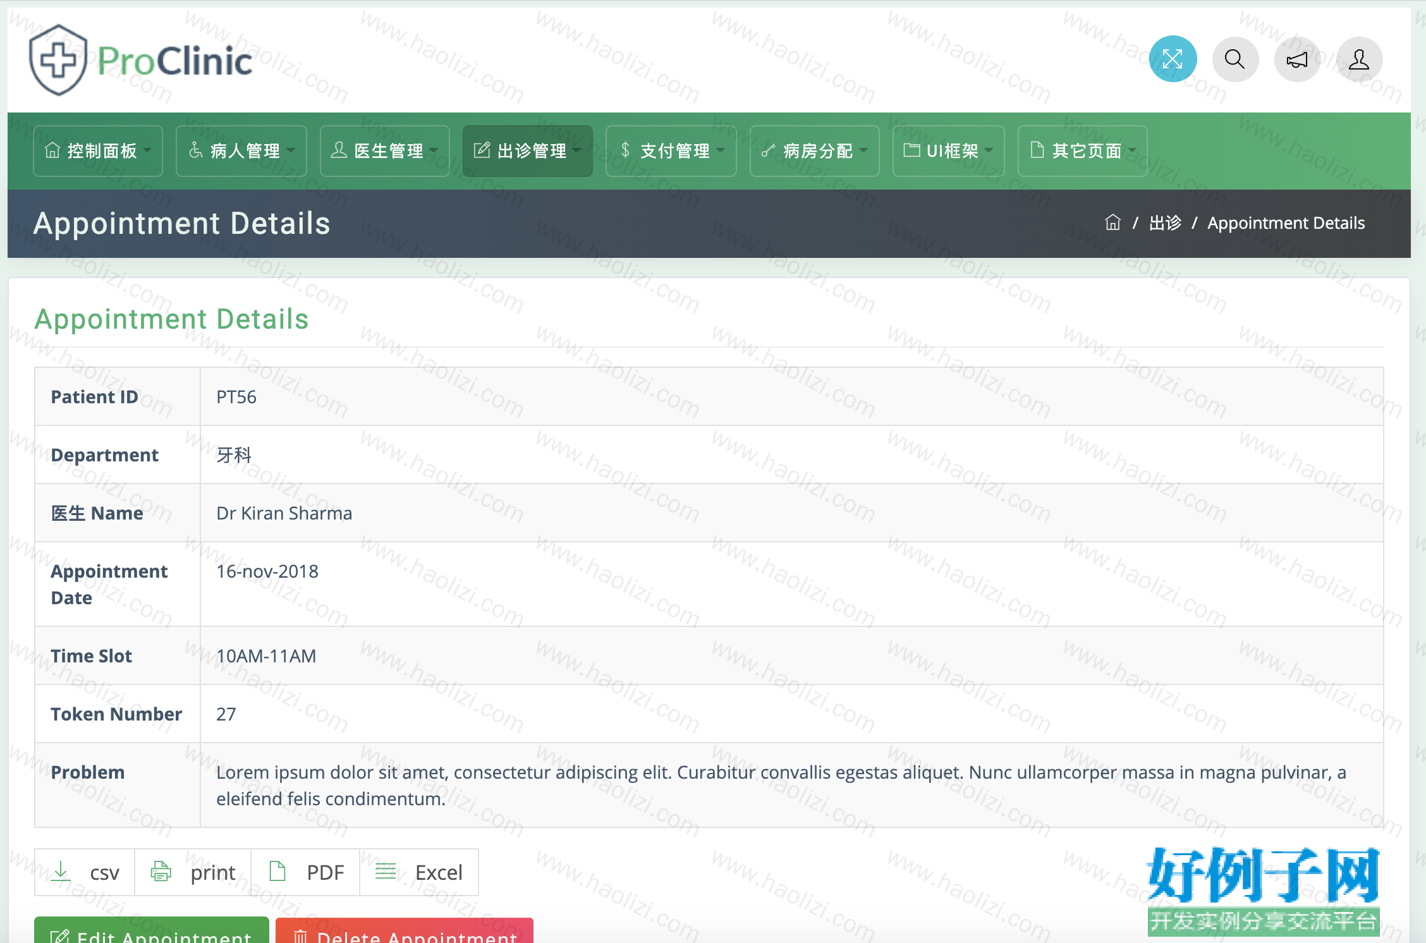Click the printer icon next to print
The image size is (1426, 943).
tap(161, 872)
